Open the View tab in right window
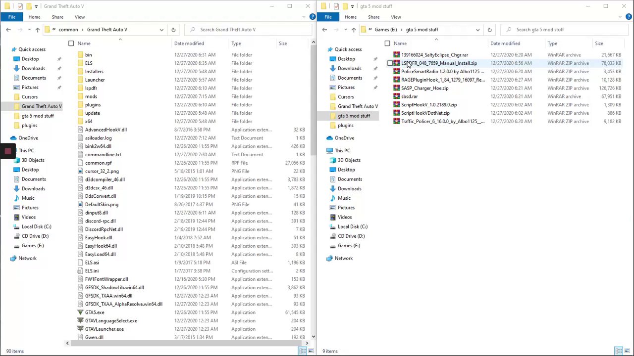Image resolution: width=634 pixels, height=356 pixels. click(x=396, y=17)
